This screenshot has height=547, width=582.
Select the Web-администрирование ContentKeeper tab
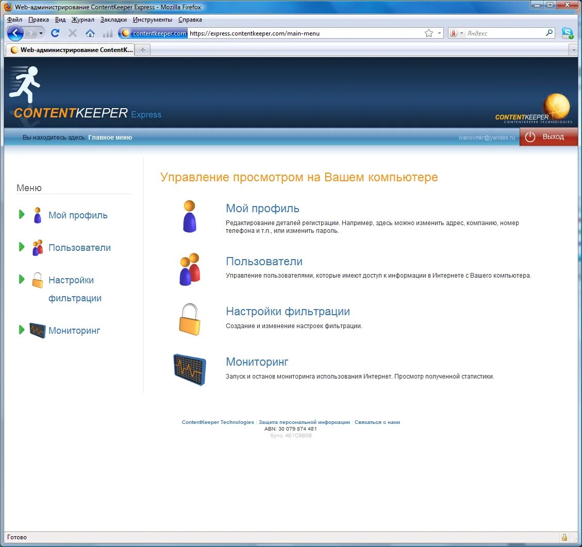point(70,49)
